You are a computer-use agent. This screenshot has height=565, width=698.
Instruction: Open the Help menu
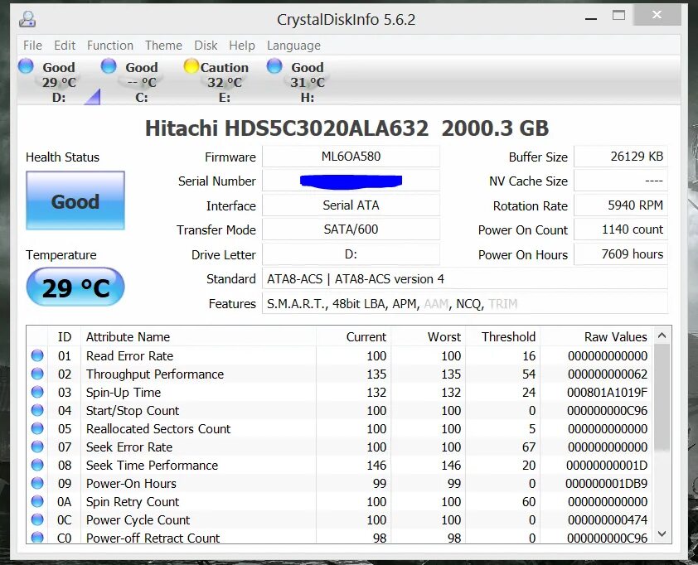pyautogui.click(x=242, y=46)
